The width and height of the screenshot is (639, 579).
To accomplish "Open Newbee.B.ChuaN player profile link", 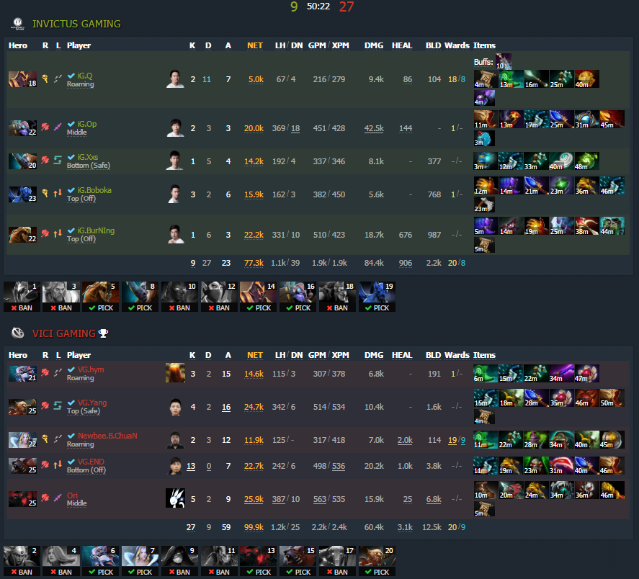I will point(107,436).
